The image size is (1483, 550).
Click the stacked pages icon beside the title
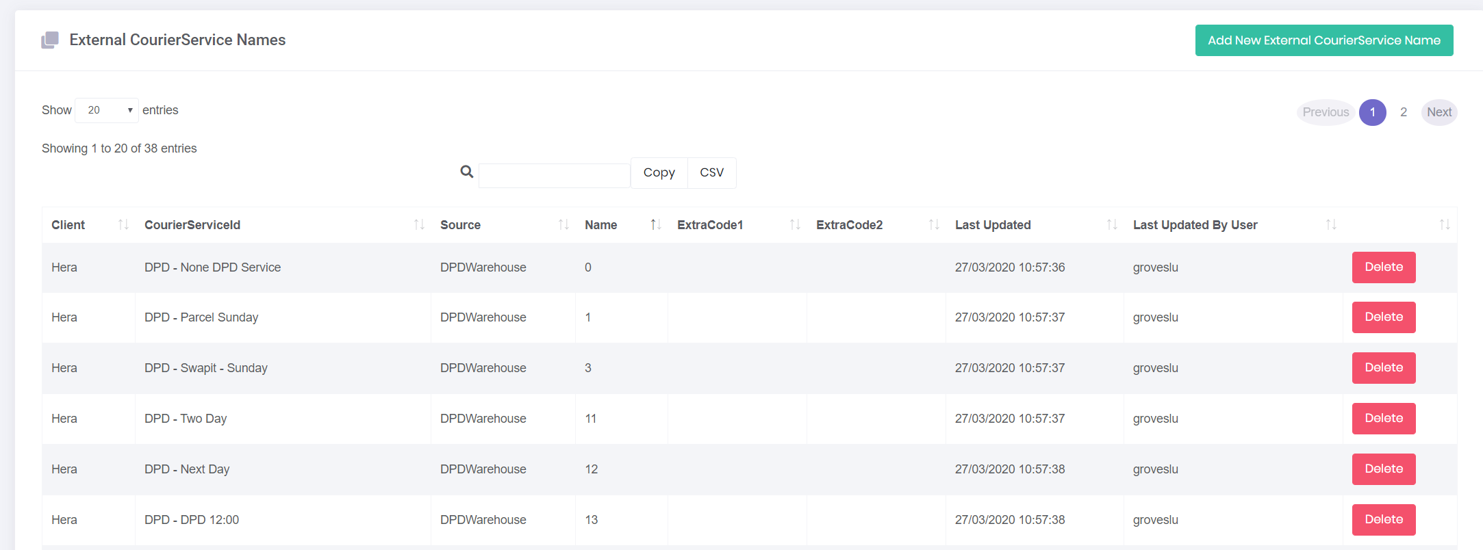click(50, 40)
